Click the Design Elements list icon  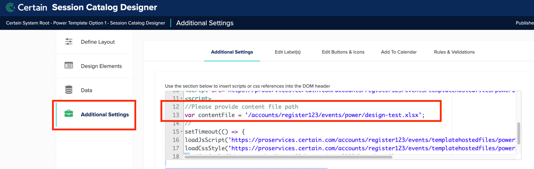(69, 66)
